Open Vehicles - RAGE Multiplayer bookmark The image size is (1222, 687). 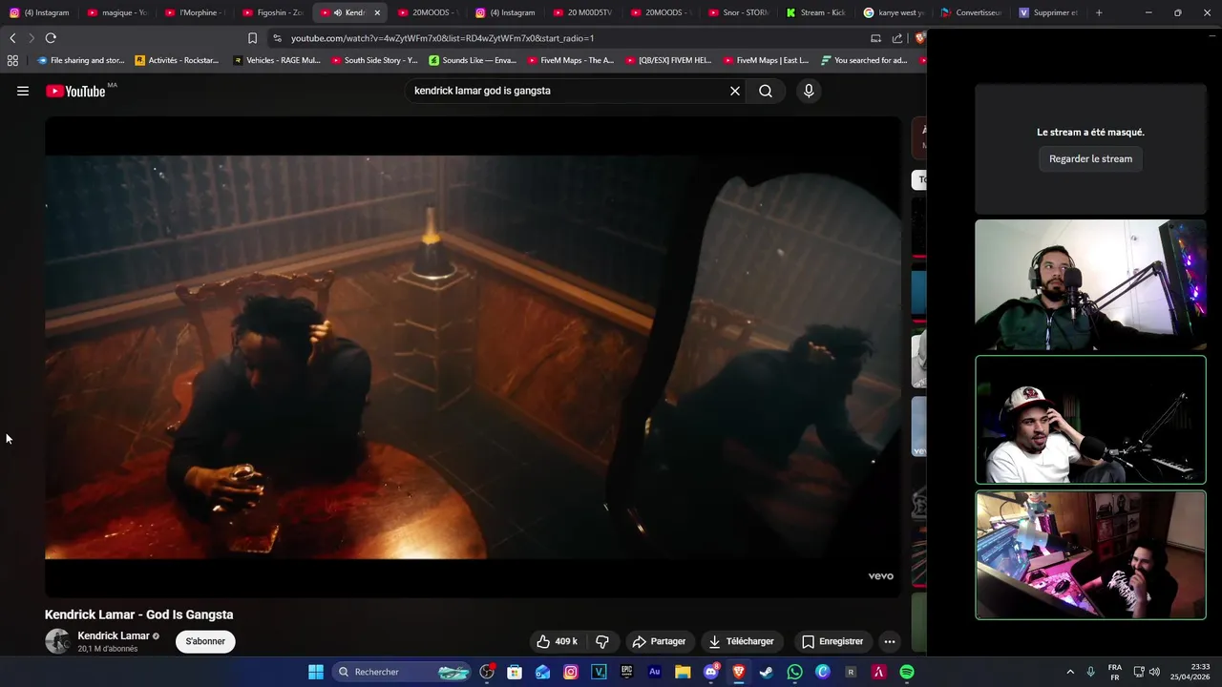pyautogui.click(x=276, y=60)
